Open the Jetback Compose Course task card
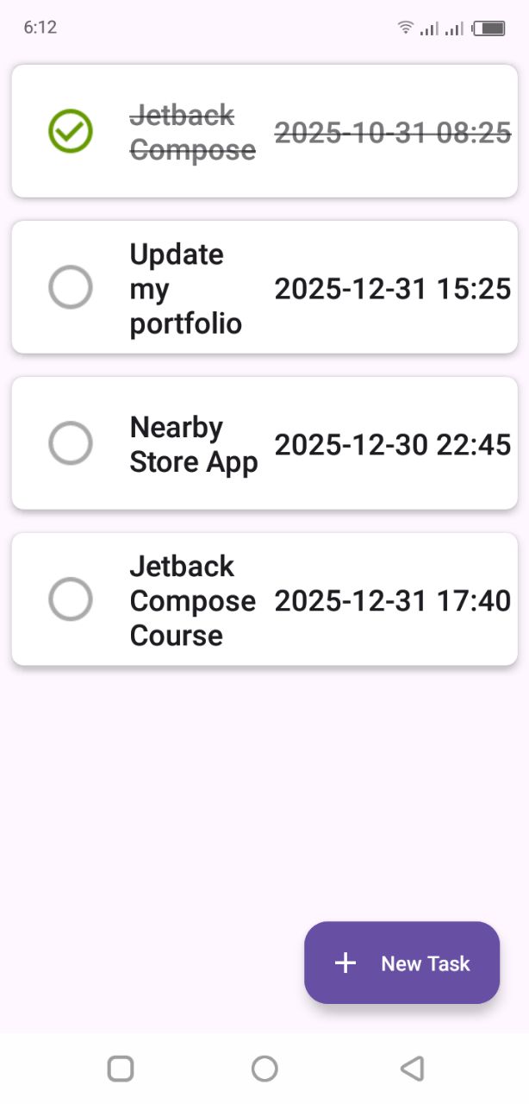 264,600
